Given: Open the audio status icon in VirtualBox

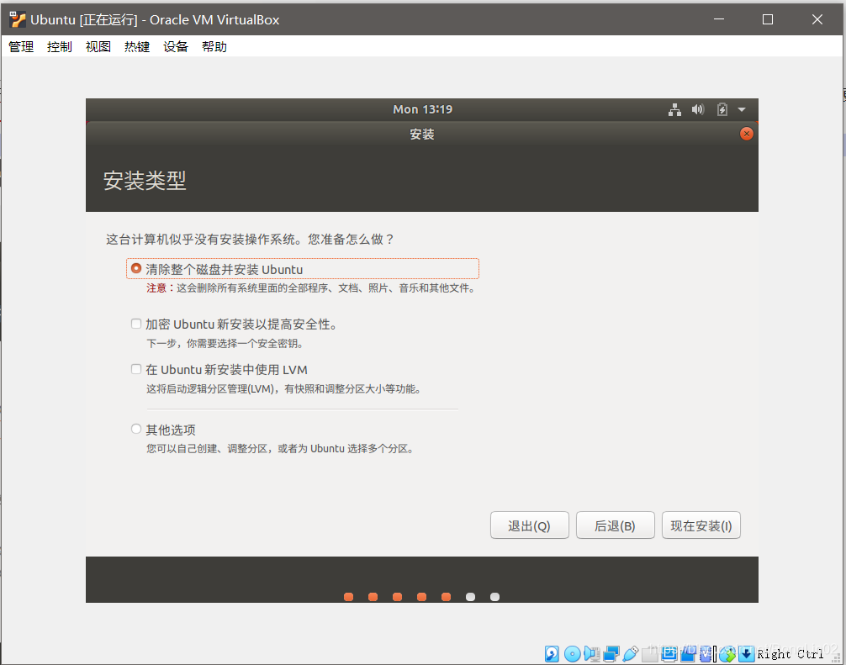Looking at the screenshot, I should click(592, 654).
